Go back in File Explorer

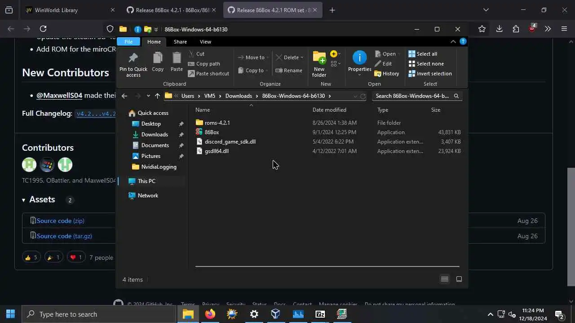tap(124, 96)
